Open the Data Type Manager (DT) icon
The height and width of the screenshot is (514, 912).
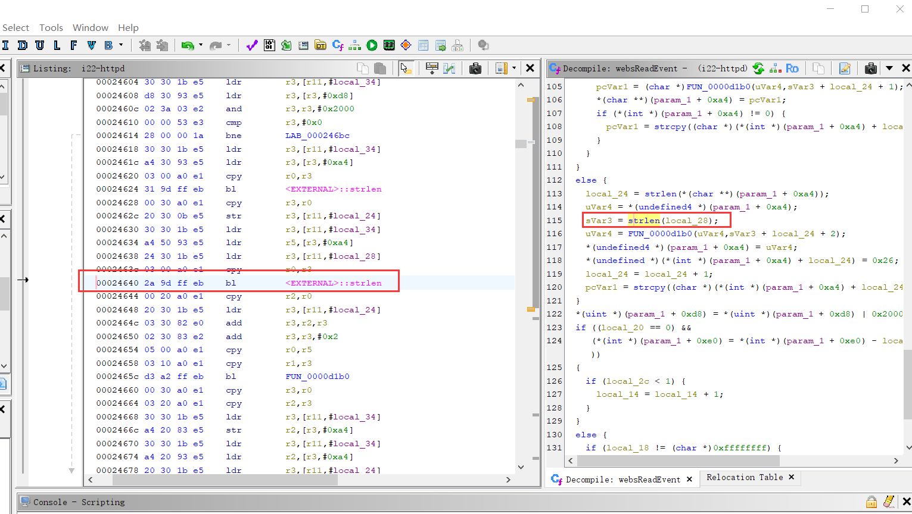[320, 45]
